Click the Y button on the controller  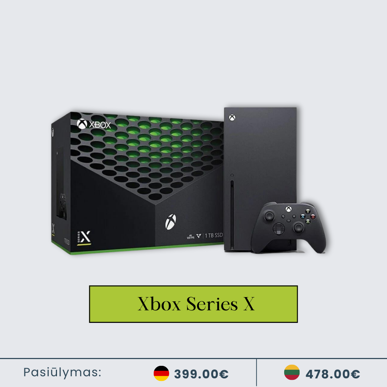click(308, 211)
